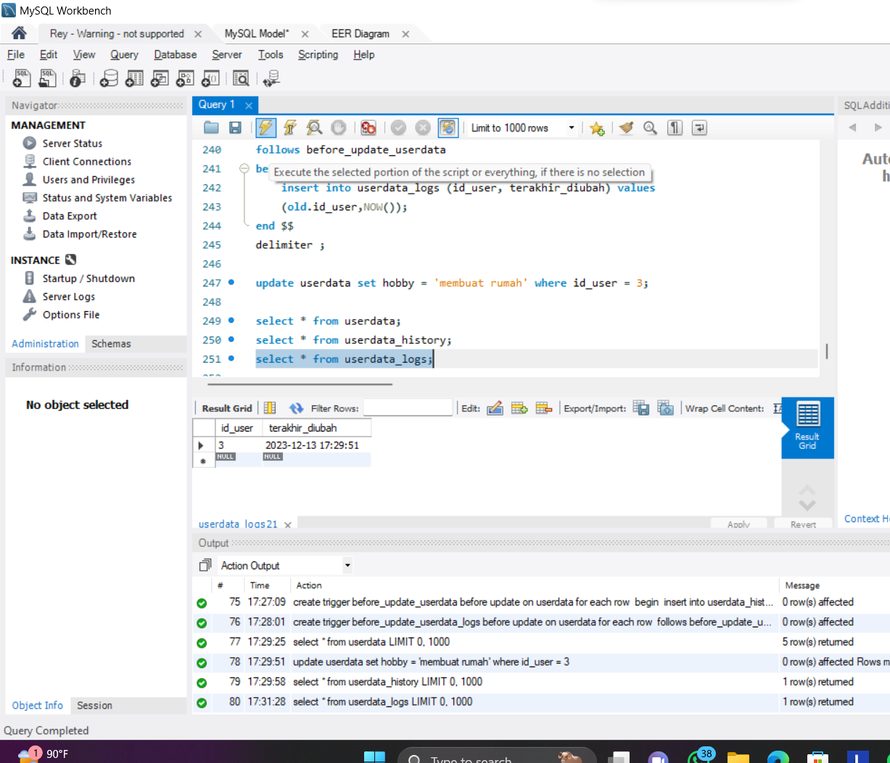Search table data icon in main toolbar

click(242, 78)
